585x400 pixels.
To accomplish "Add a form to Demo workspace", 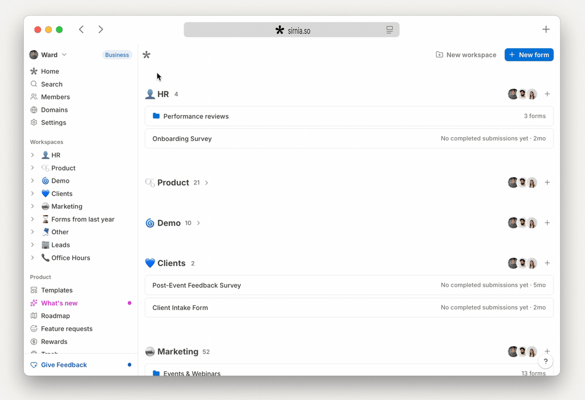I will click(x=547, y=223).
